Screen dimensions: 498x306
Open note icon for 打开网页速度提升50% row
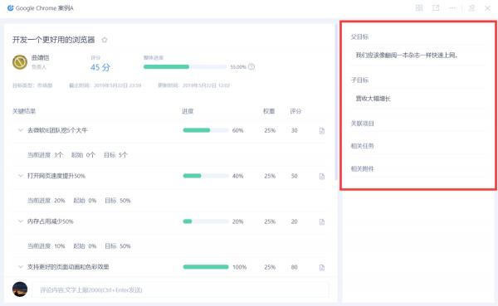tap(322, 176)
